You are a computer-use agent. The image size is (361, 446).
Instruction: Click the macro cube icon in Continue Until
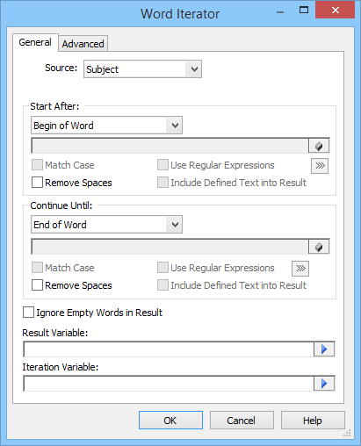tap(319, 247)
